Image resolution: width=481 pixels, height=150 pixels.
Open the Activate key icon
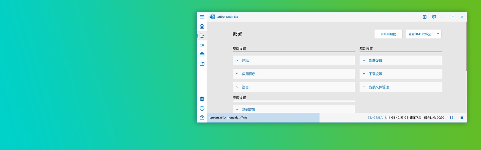[x=202, y=45]
